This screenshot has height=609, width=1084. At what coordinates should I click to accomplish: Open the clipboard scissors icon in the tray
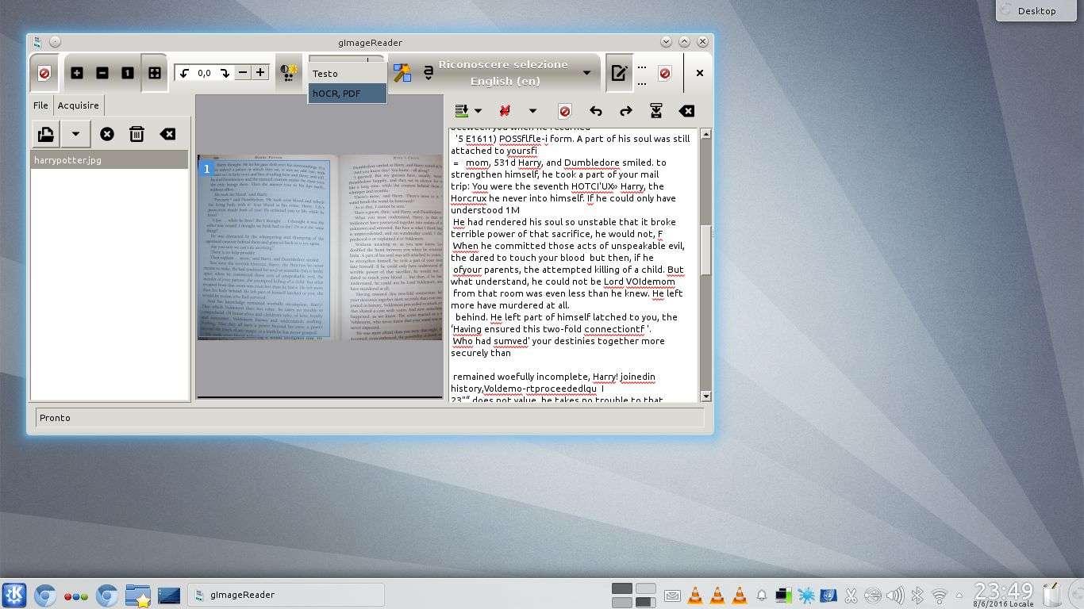[851, 596]
